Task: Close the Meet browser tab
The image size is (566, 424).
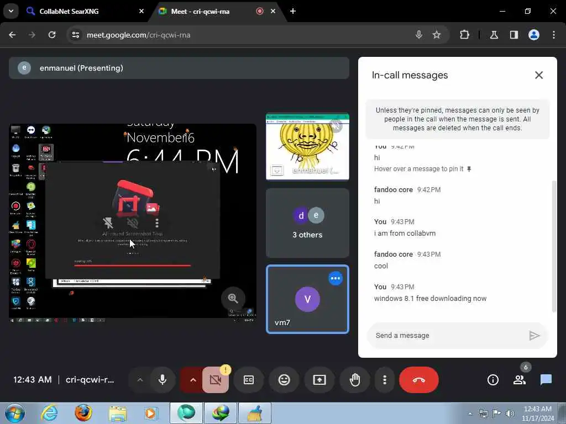Action: (x=273, y=11)
